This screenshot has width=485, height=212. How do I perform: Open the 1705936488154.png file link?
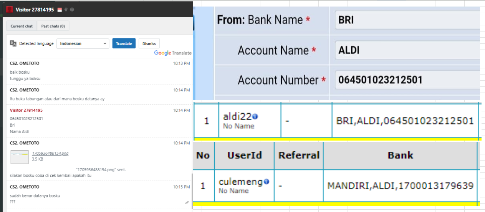50,153
